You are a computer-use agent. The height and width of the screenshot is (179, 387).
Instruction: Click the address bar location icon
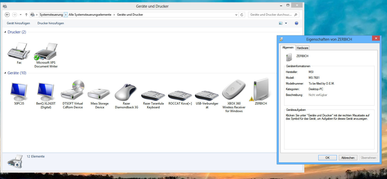[32, 15]
